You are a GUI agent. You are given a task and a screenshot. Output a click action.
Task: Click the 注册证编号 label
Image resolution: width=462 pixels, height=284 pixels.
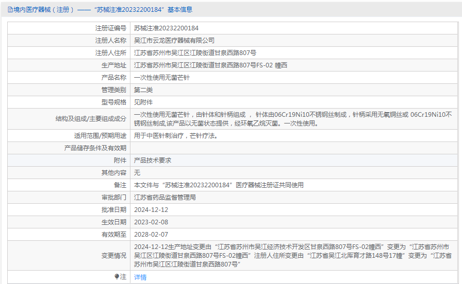[x=111, y=28]
